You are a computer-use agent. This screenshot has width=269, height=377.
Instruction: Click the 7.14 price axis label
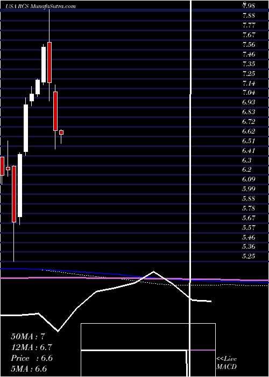pos(249,83)
